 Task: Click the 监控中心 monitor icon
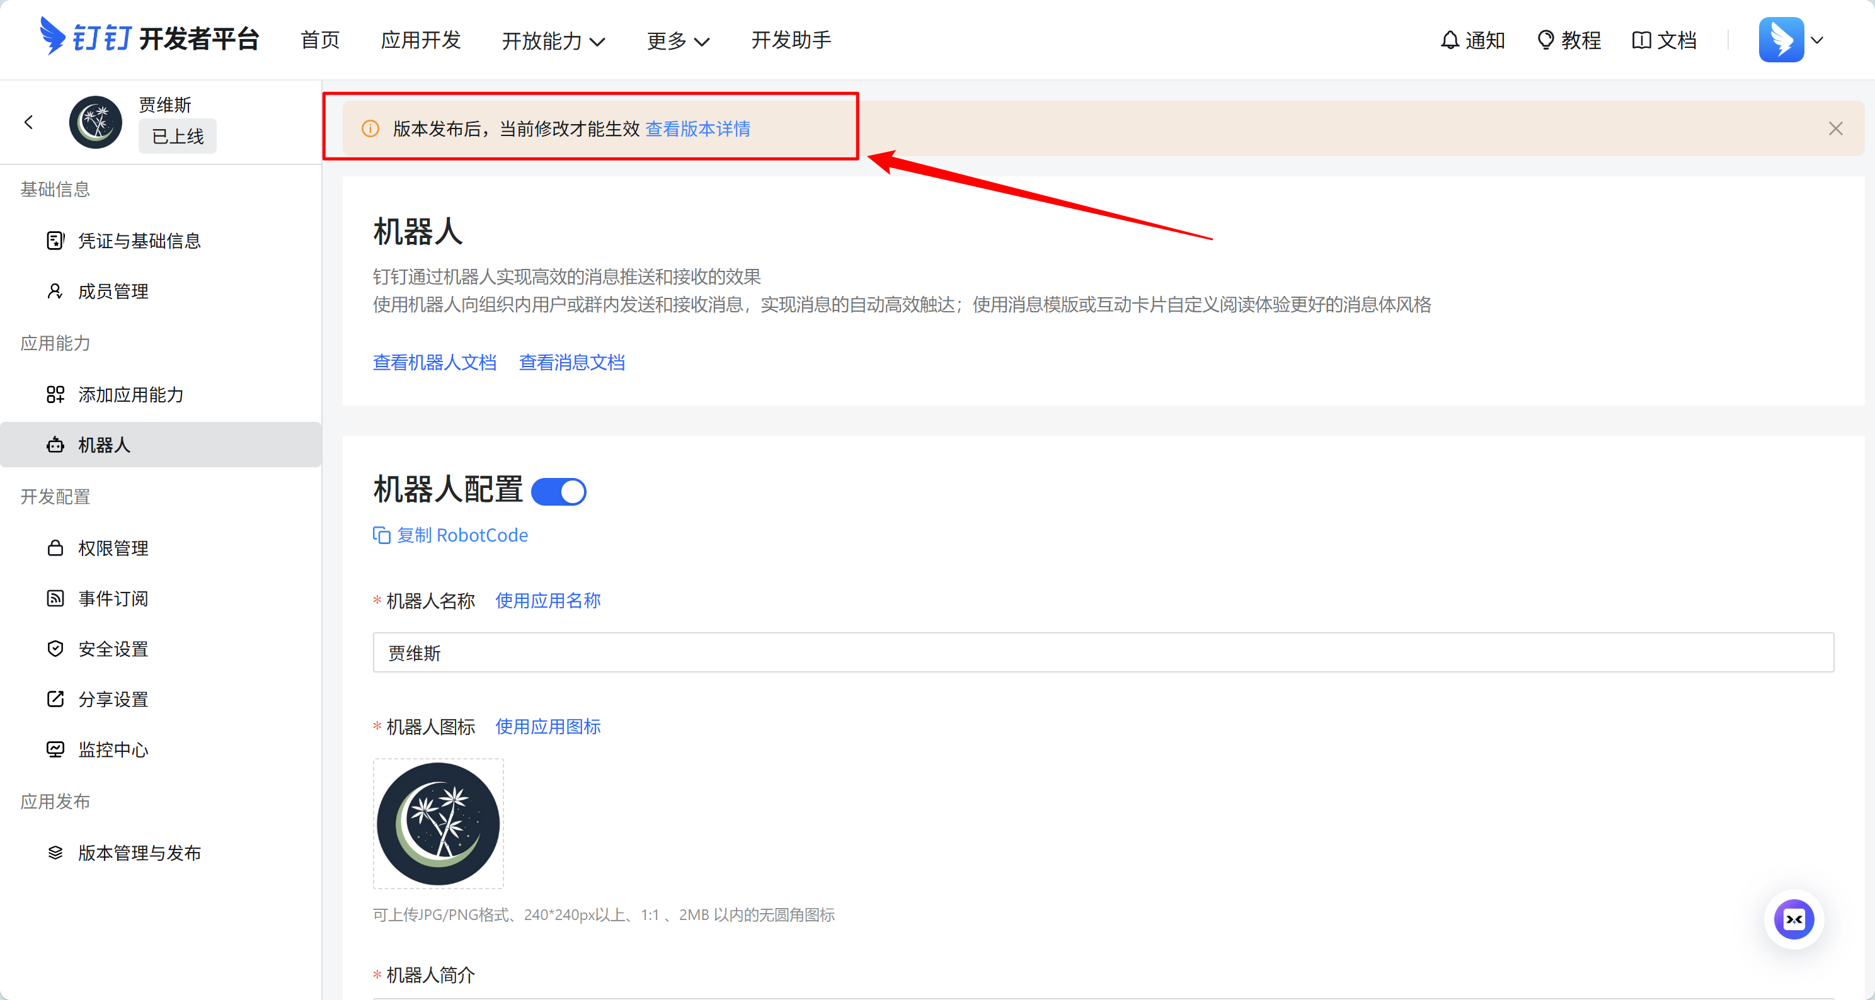coord(55,749)
